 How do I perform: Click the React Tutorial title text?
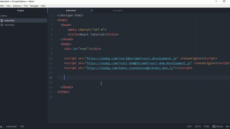(92, 34)
